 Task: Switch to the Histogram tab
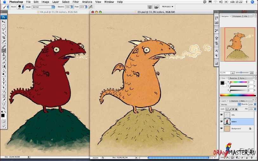pos(237,16)
